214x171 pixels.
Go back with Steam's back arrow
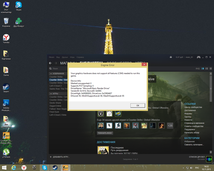(50, 63)
